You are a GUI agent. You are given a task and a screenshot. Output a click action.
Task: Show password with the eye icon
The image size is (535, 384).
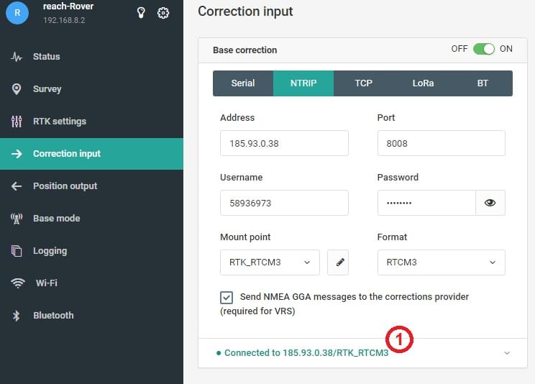tap(490, 203)
